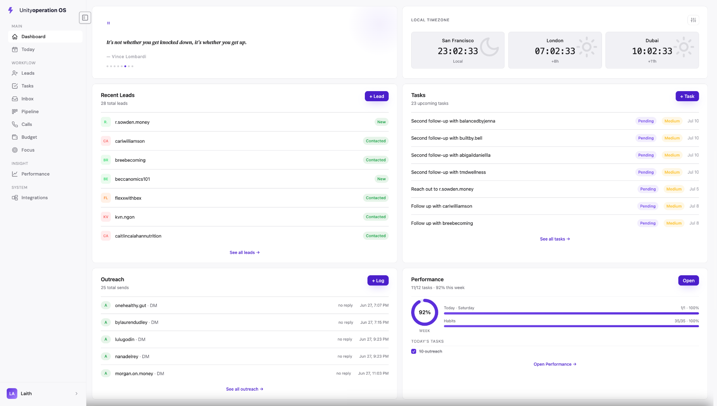Go to the Integrations menu label
Screen dimensions: 717x406
coord(34,198)
